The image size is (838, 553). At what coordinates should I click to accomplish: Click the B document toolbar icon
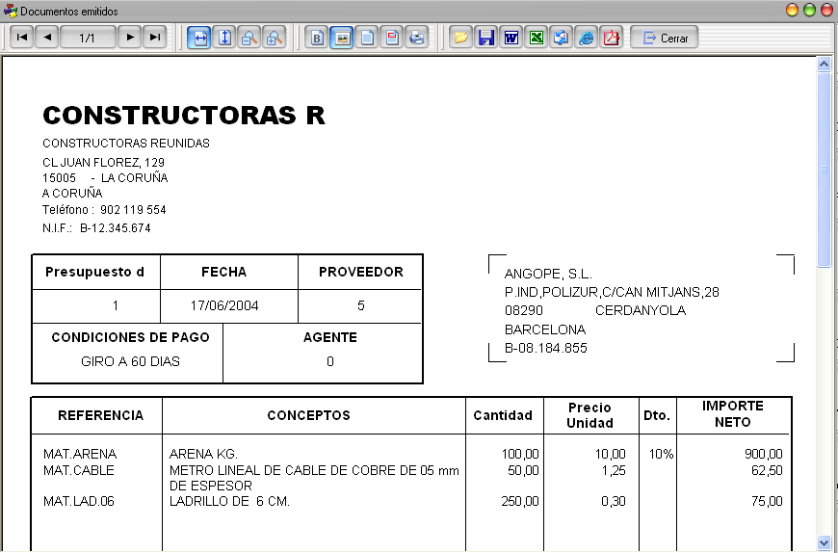[317, 38]
